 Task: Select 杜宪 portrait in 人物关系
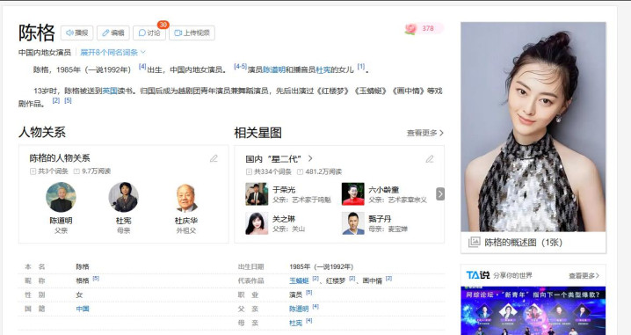coord(124,197)
